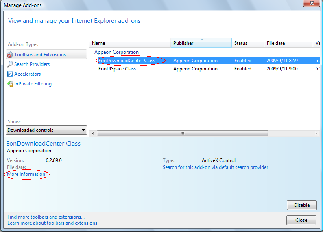Open the Show dropdown set to Downloaded controls
The image size is (323, 232).
pos(46,130)
